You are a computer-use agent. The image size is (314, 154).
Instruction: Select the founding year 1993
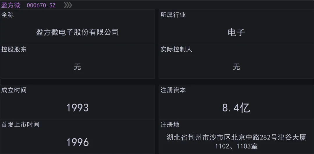(78, 108)
